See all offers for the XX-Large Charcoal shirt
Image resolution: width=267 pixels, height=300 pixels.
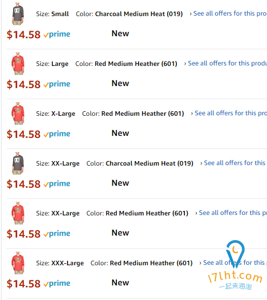pos(233,163)
